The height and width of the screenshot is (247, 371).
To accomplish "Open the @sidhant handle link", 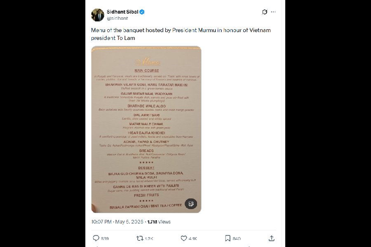I will pyautogui.click(x=117, y=18).
